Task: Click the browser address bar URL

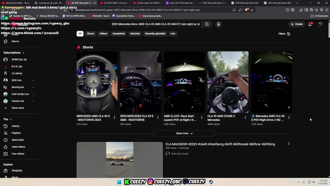Action: click(138, 10)
